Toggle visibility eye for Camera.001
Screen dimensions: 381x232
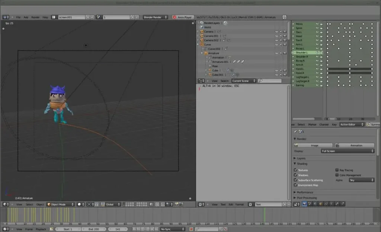point(276,36)
